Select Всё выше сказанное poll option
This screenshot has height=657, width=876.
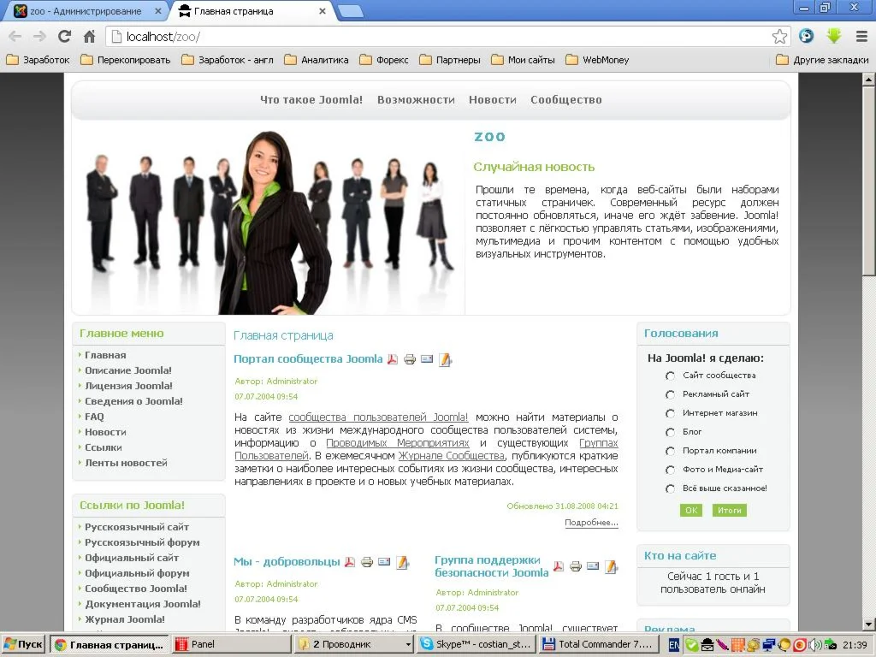pyautogui.click(x=671, y=488)
